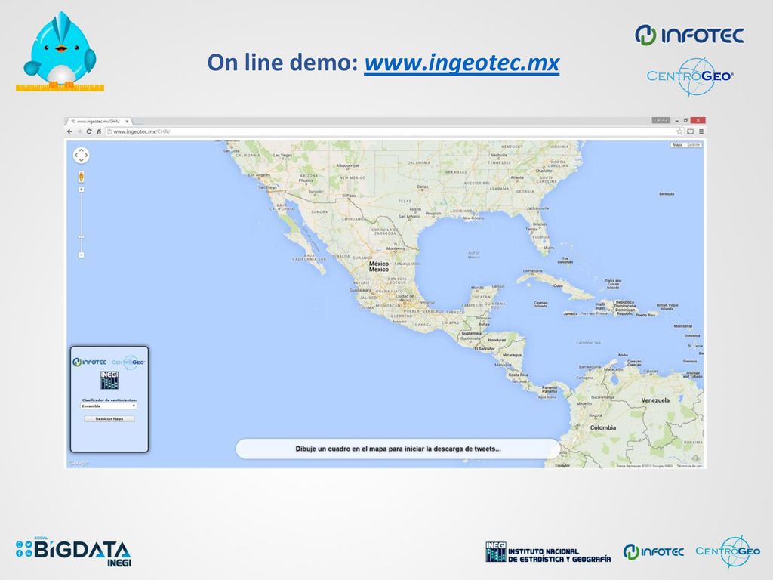Click the Colombia label on the map
Viewport: 773px width, 580px height.
603,427
